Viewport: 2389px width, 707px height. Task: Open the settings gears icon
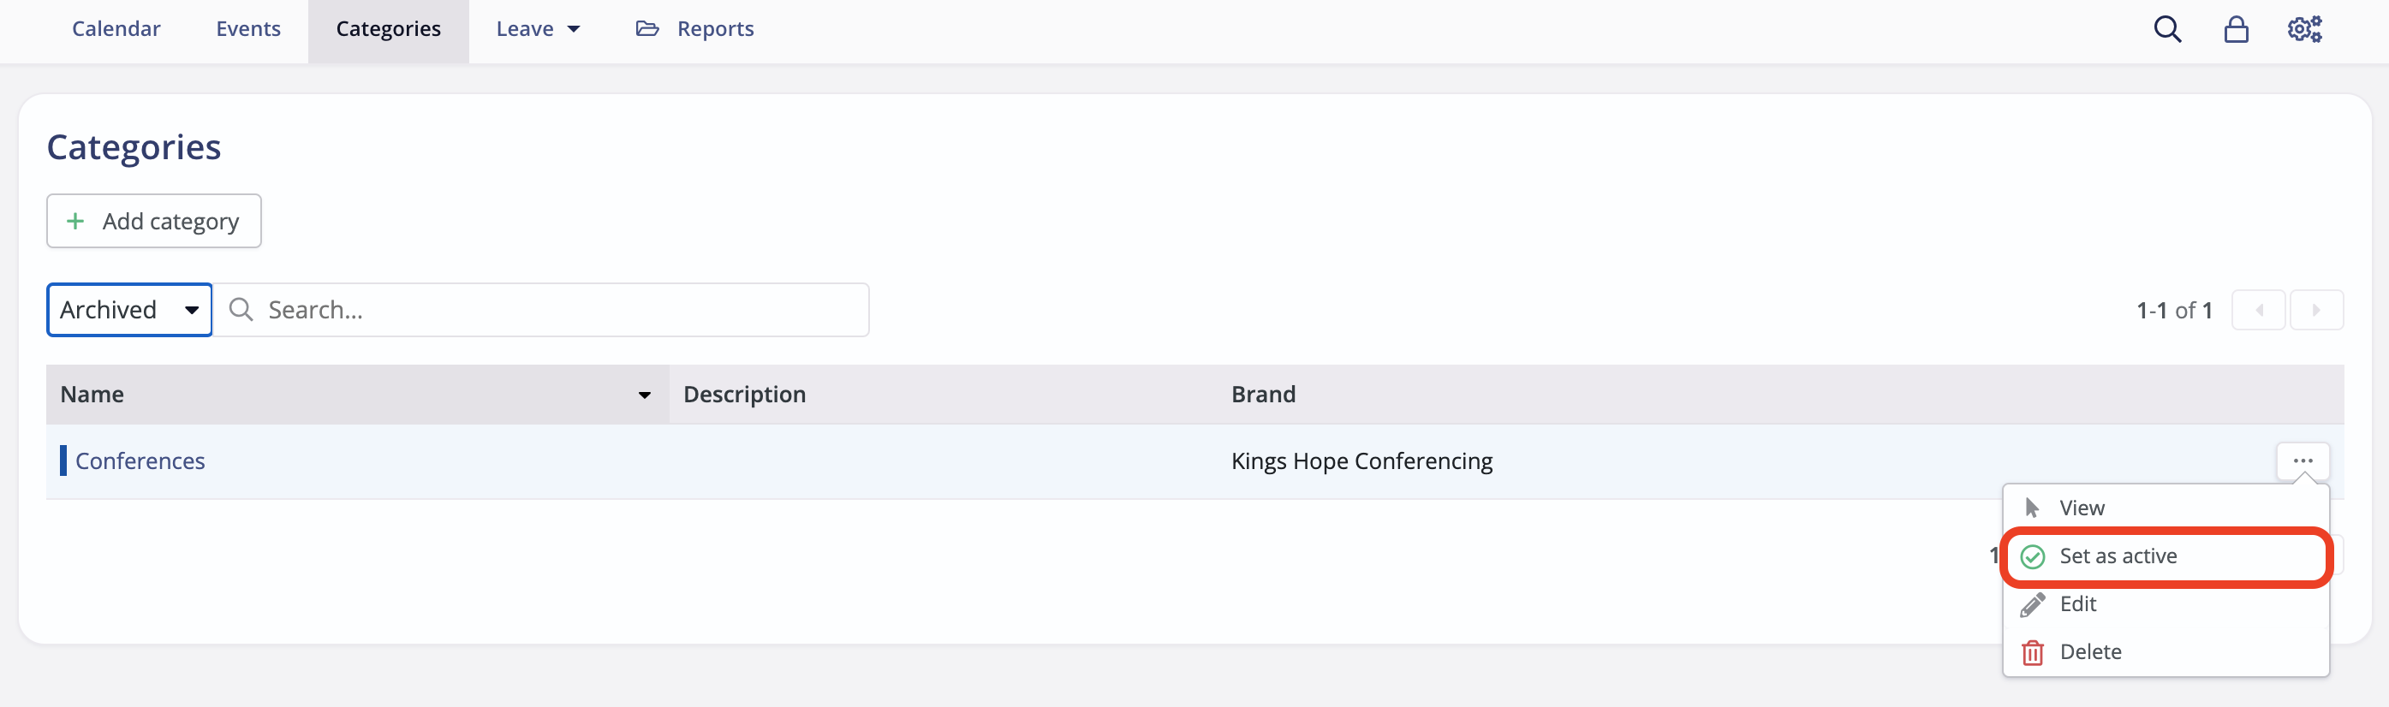[2304, 29]
